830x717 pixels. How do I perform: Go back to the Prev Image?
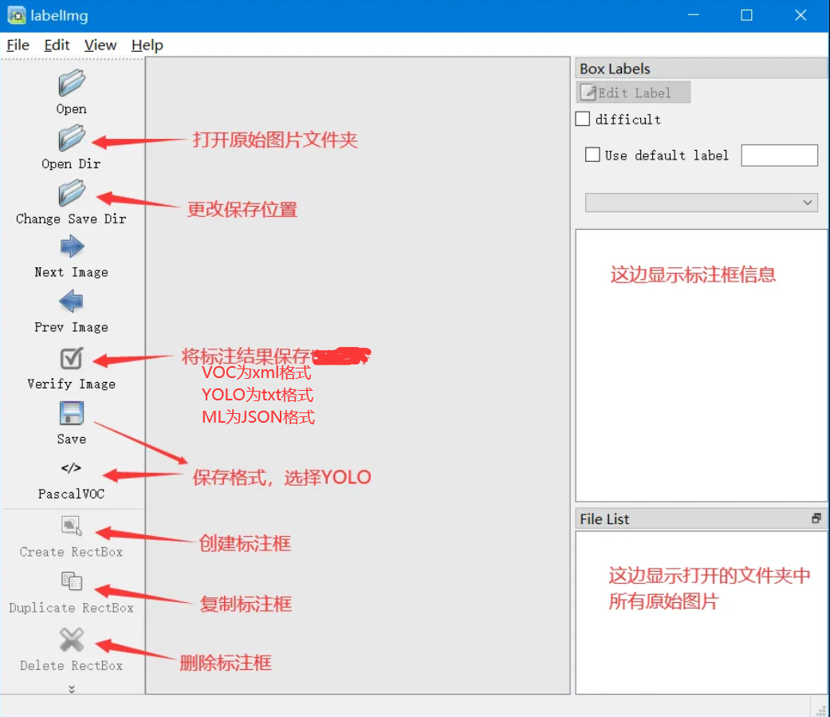pyautogui.click(x=72, y=301)
